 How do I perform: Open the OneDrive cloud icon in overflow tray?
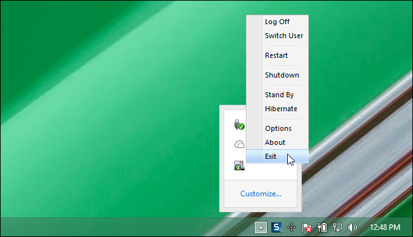click(x=239, y=144)
